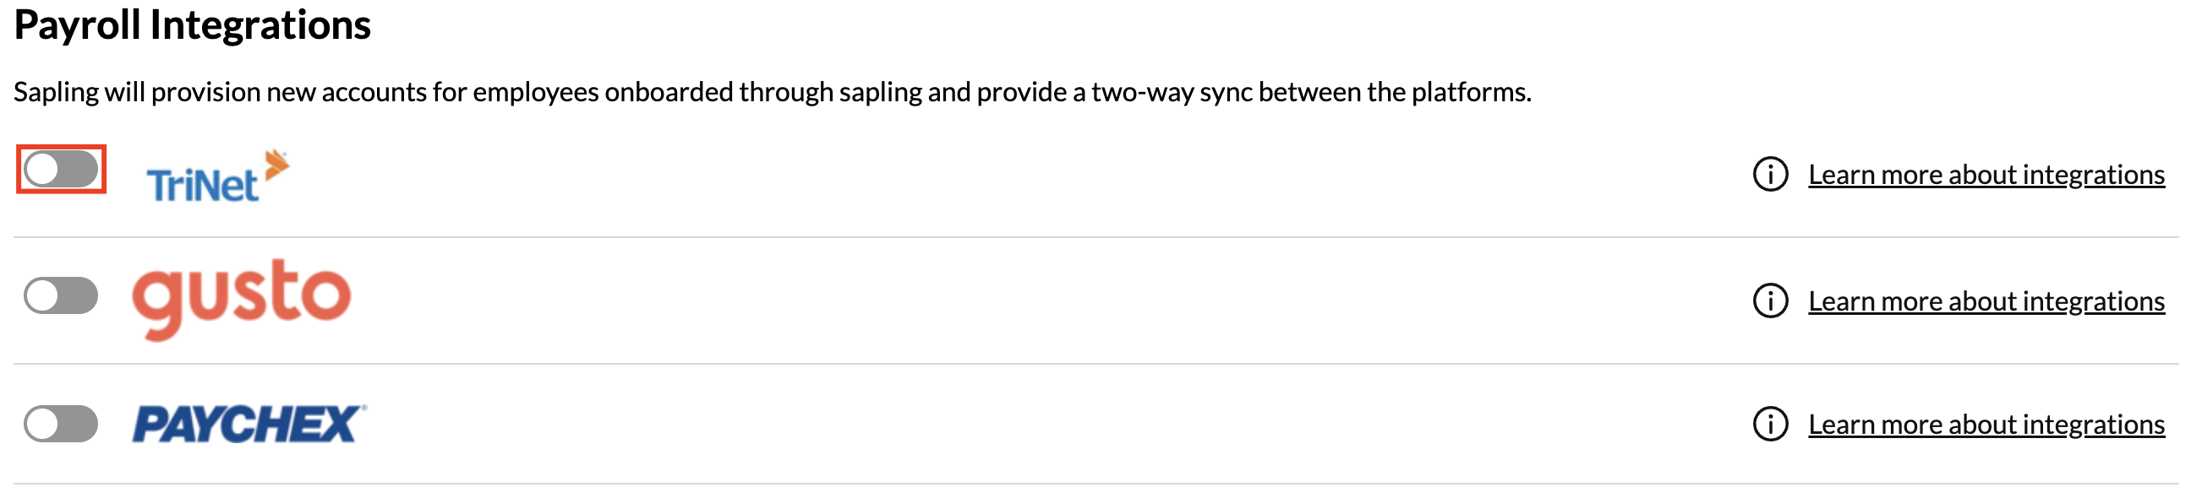Click the Paychex logo

249,423
